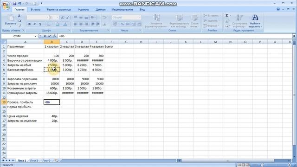The height and width of the screenshot is (167, 297).
Task: Click the AutoSum sigma icon
Action: [227, 15]
